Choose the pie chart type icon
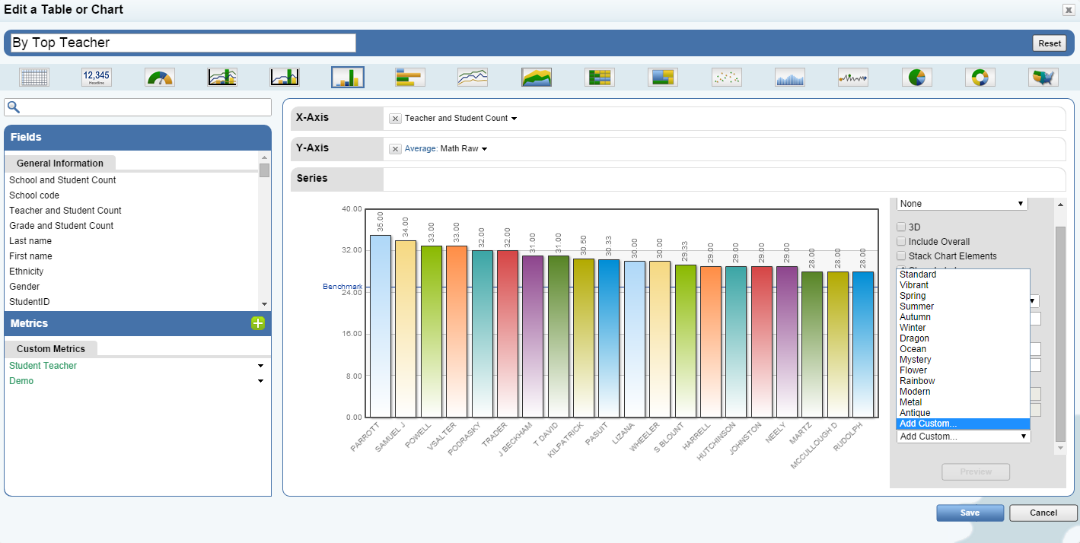This screenshot has height=543, width=1080. [x=917, y=77]
